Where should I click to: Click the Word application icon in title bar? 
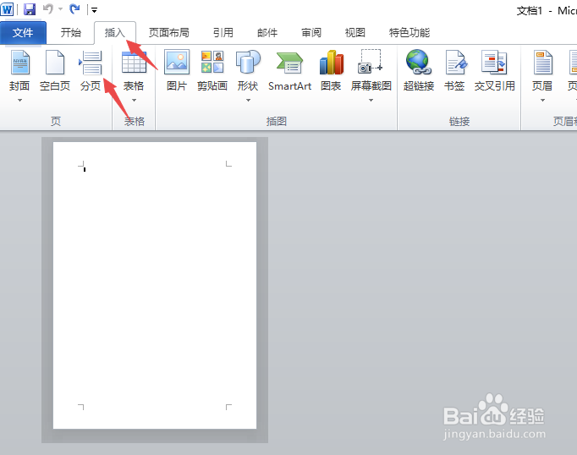[7, 9]
